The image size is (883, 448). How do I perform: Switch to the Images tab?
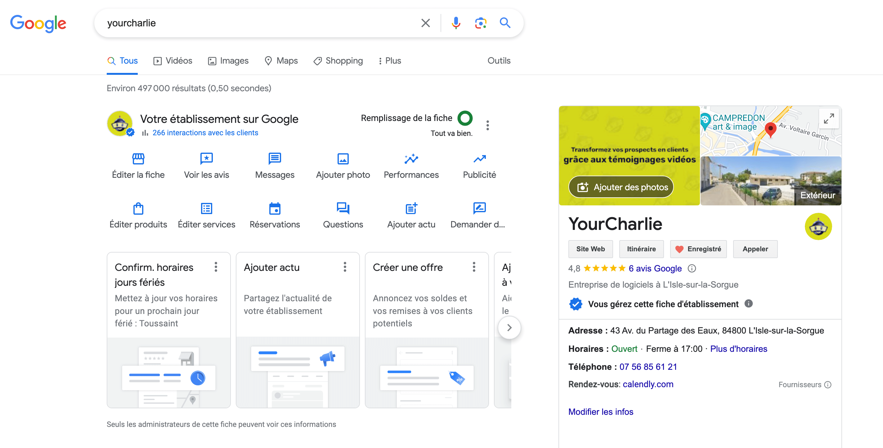pyautogui.click(x=228, y=61)
